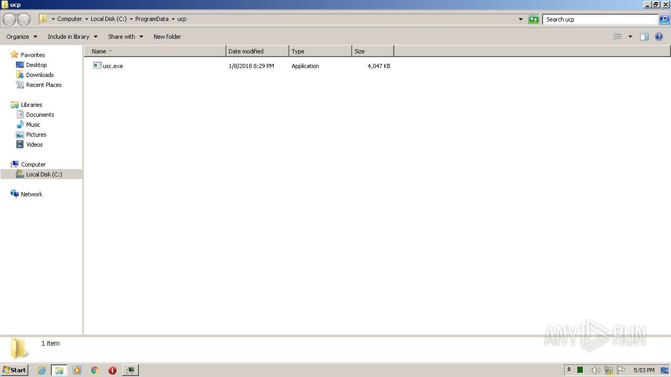Expand dropdown arrow after Computer breadcrumb

[86, 19]
